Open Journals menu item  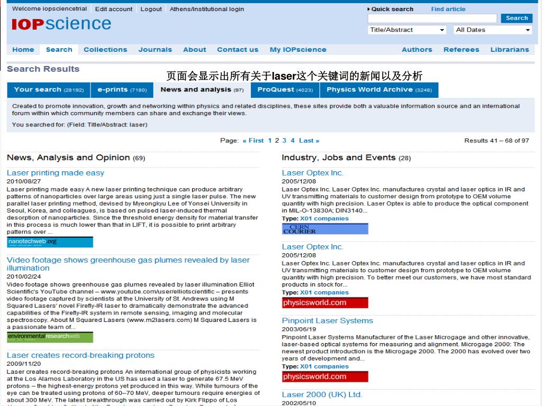[x=155, y=50]
